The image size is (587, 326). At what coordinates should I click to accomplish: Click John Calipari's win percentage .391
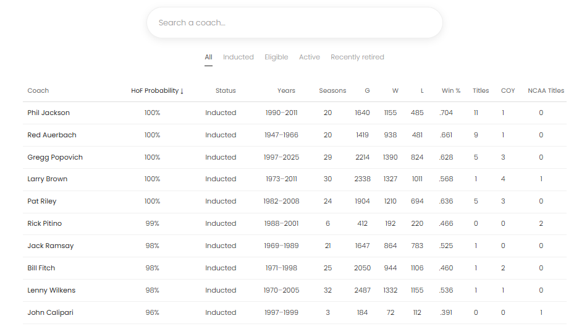pyautogui.click(x=446, y=312)
